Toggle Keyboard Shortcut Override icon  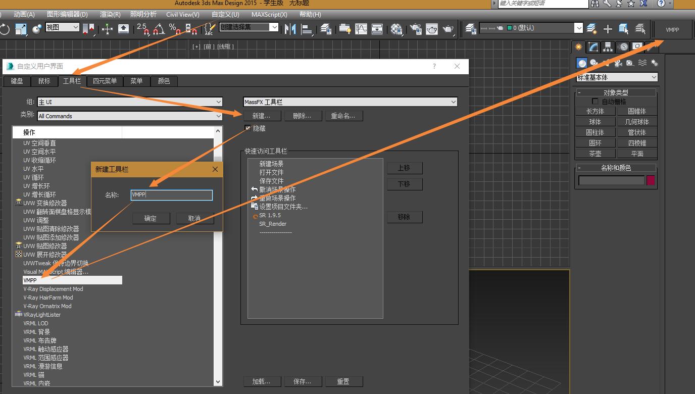[x=123, y=29]
